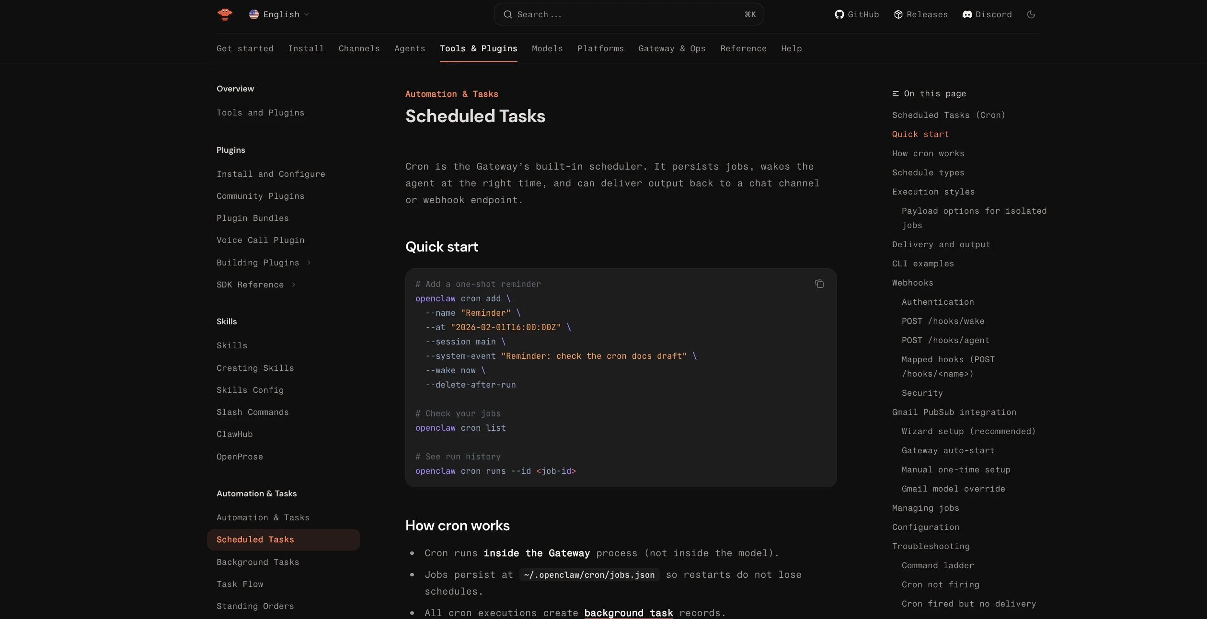This screenshot has width=1207, height=619.
Task: Copy the Quick start code block
Action: coord(819,284)
